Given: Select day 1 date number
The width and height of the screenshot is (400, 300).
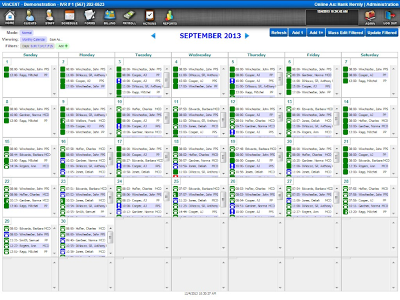Looking at the screenshot, I should pos(7,62).
